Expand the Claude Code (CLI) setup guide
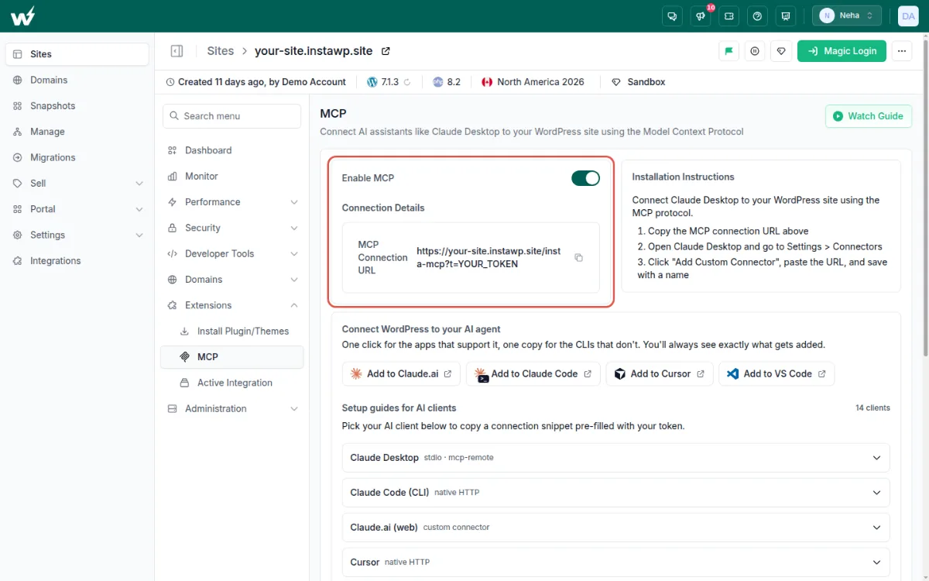 [x=615, y=493]
